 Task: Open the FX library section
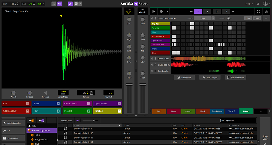pos(13,131)
